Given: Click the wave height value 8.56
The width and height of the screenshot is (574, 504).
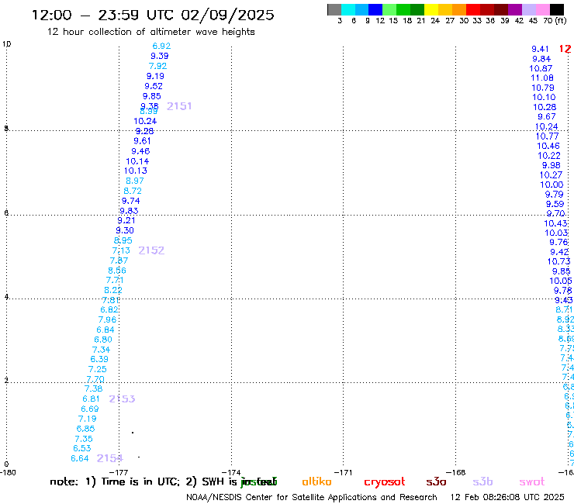Looking at the screenshot, I should pyautogui.click(x=117, y=271).
